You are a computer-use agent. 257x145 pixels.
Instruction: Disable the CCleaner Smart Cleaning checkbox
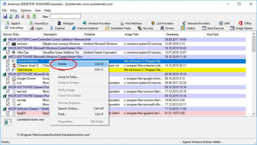click(x=8, y=65)
